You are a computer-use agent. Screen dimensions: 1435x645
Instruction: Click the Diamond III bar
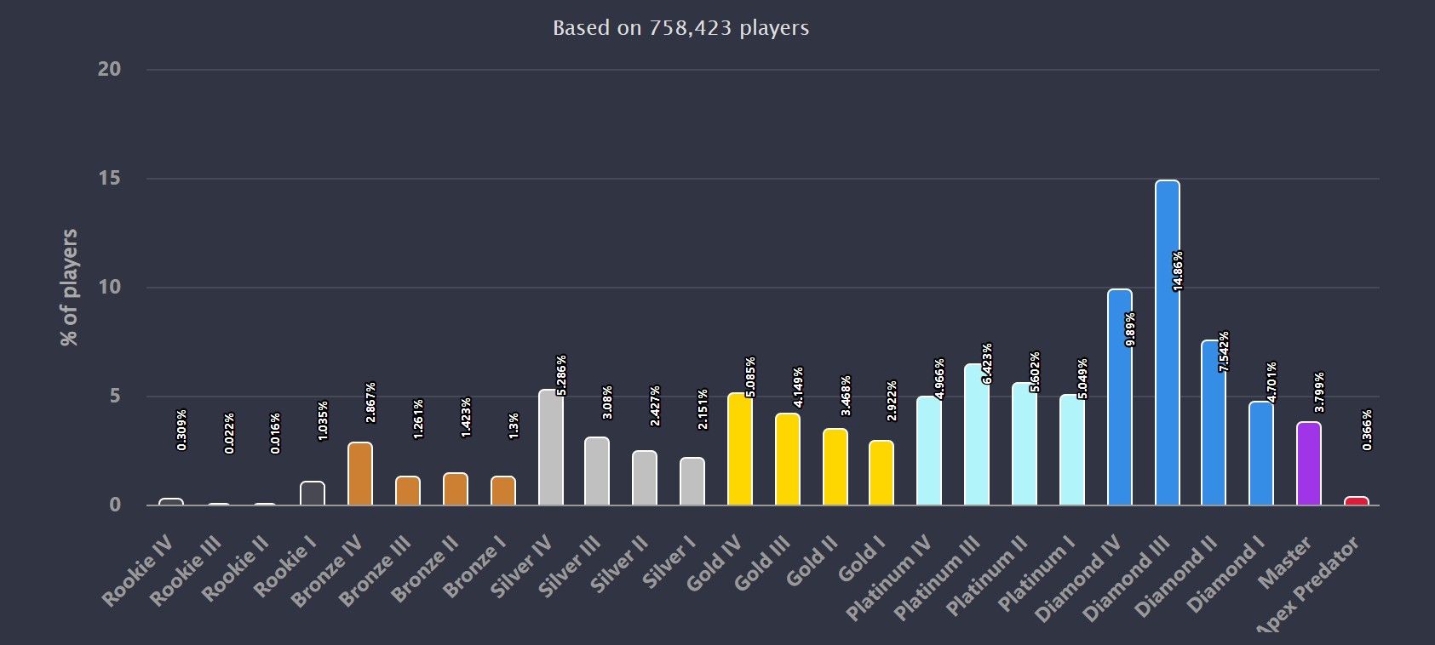coord(1167,343)
